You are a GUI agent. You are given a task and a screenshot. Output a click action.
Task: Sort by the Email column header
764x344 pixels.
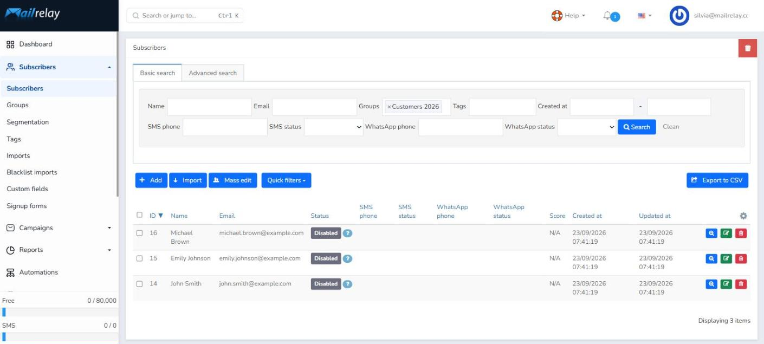coord(227,216)
